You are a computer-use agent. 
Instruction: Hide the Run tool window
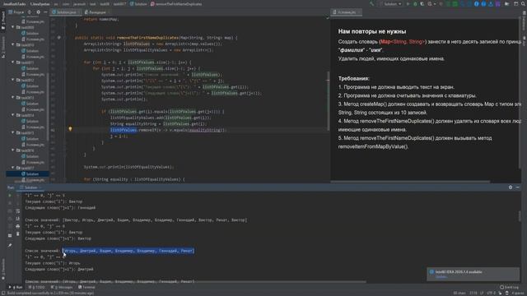coord(518,187)
